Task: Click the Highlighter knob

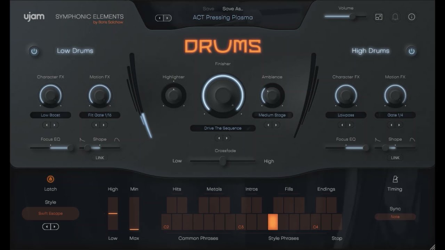Action: [173, 95]
